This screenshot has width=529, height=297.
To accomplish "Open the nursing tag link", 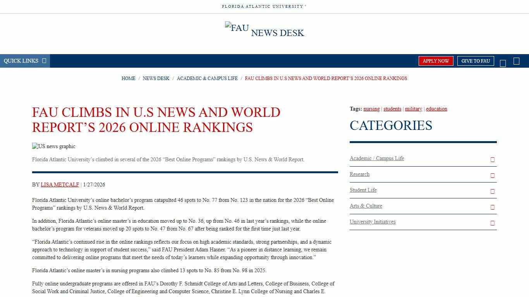I will [371, 109].
